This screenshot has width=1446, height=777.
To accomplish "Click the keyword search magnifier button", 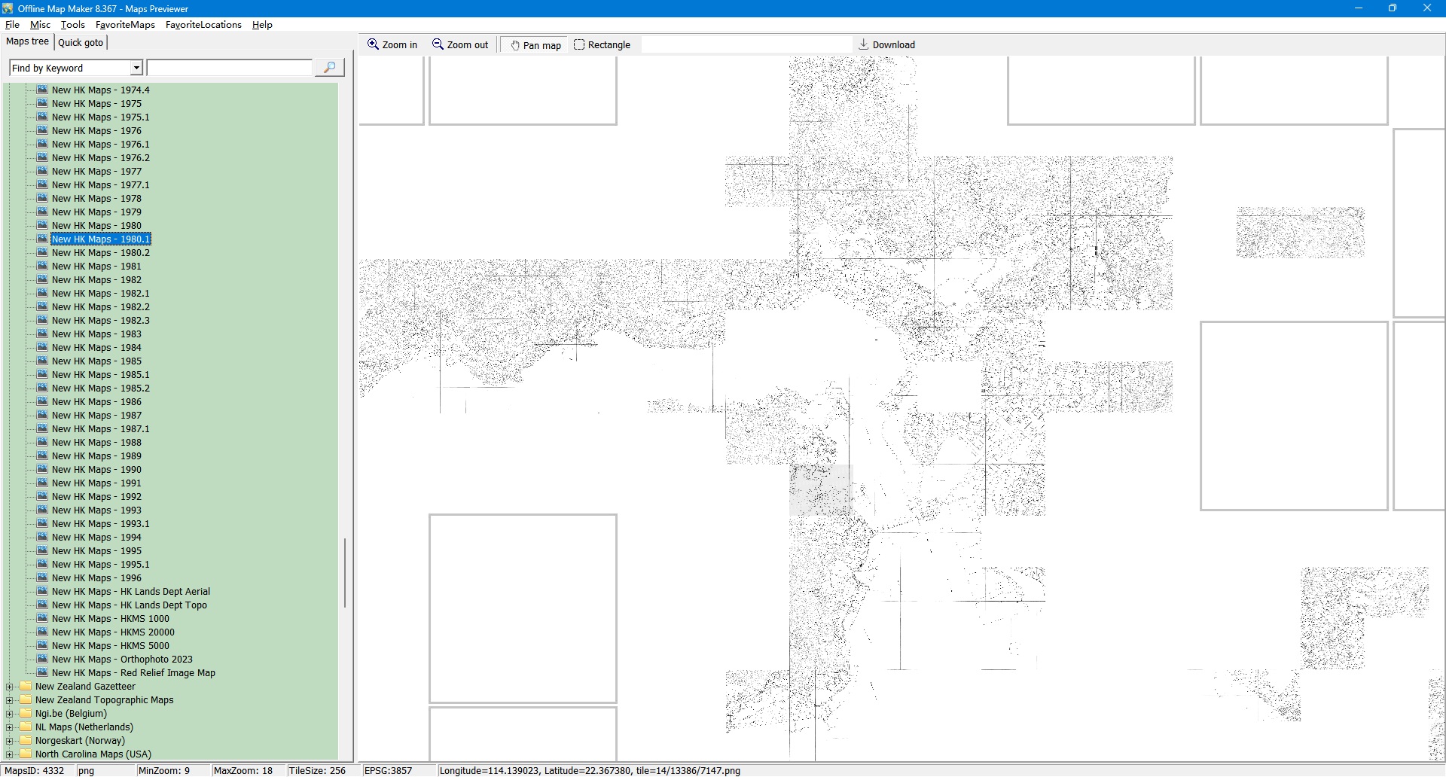I will (329, 68).
